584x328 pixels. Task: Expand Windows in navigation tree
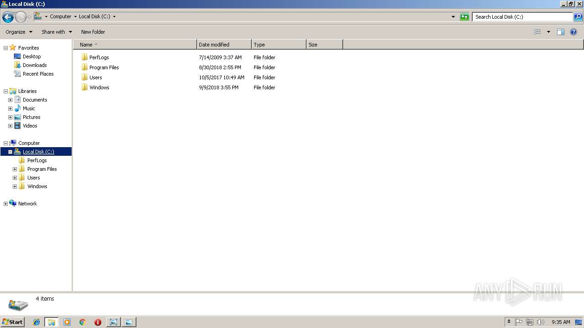click(x=15, y=186)
